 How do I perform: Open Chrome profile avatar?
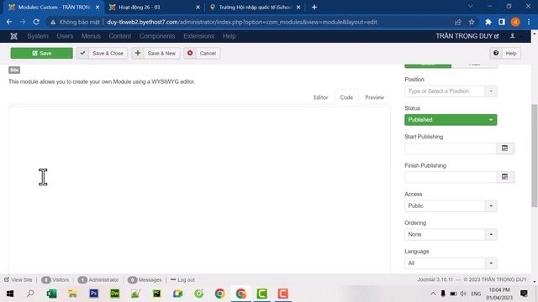click(x=515, y=22)
